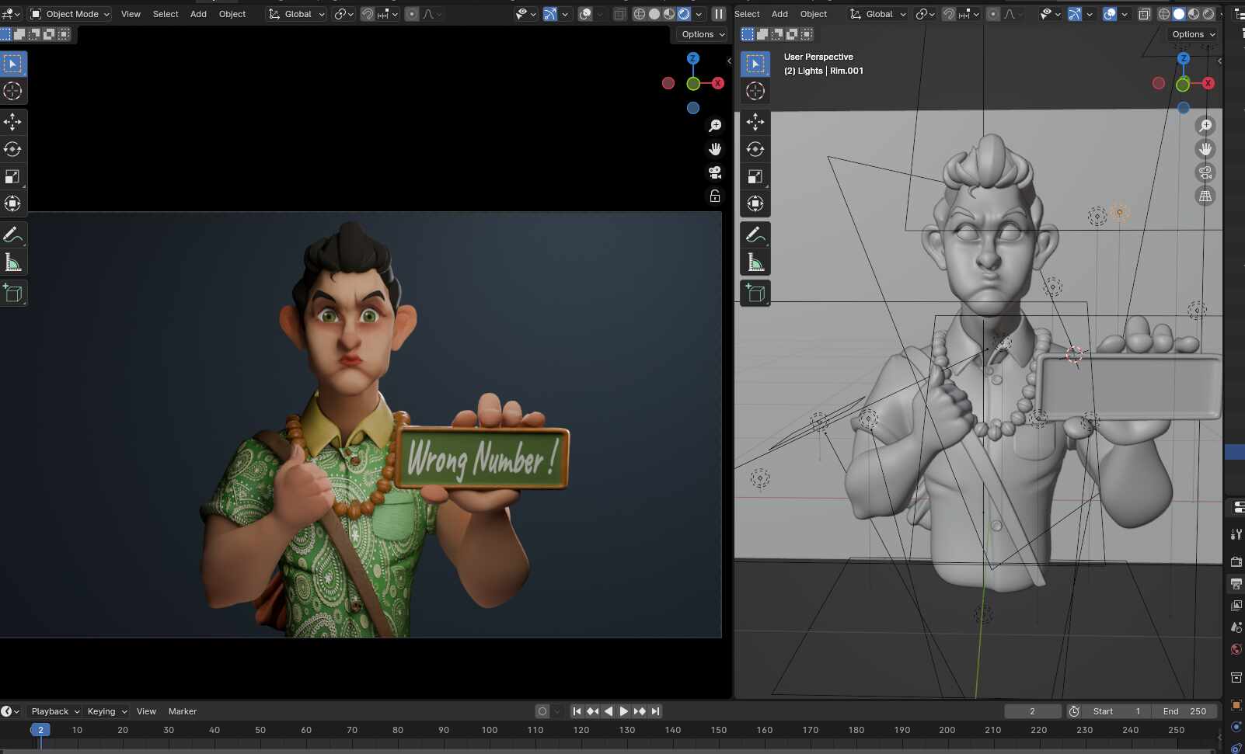The width and height of the screenshot is (1245, 754).
Task: Toggle camera view in left viewport
Action: pos(715,172)
